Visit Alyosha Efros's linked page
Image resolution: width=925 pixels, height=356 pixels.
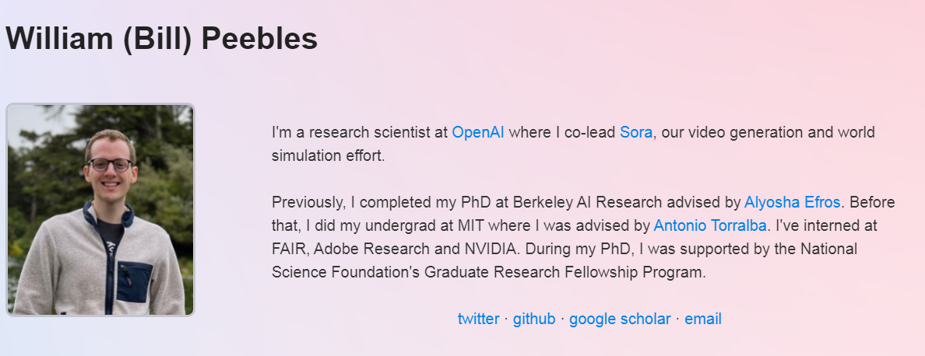[792, 203]
